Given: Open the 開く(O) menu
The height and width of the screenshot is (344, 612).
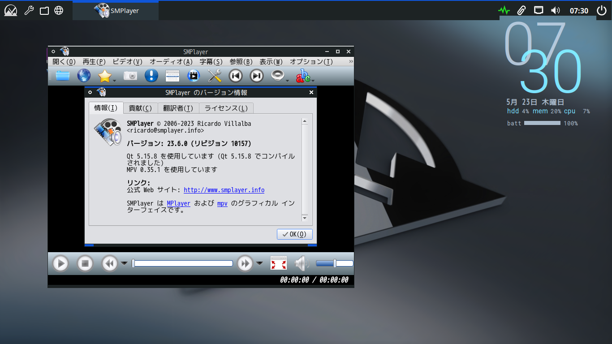Looking at the screenshot, I should (x=64, y=61).
